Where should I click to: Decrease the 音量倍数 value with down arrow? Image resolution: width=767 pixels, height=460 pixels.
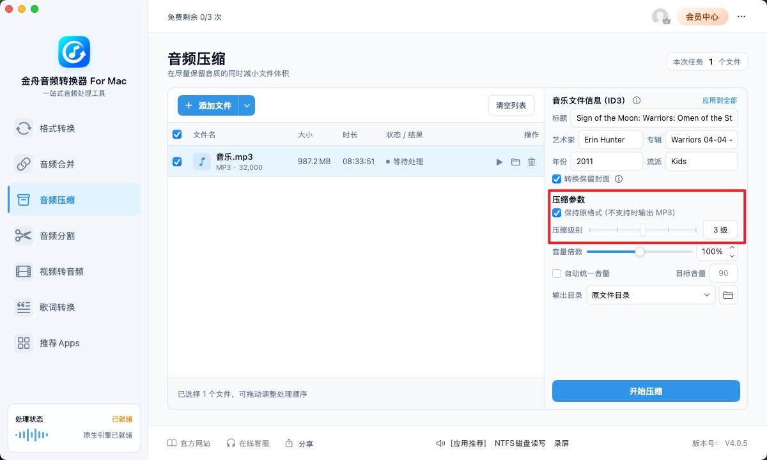tap(732, 256)
